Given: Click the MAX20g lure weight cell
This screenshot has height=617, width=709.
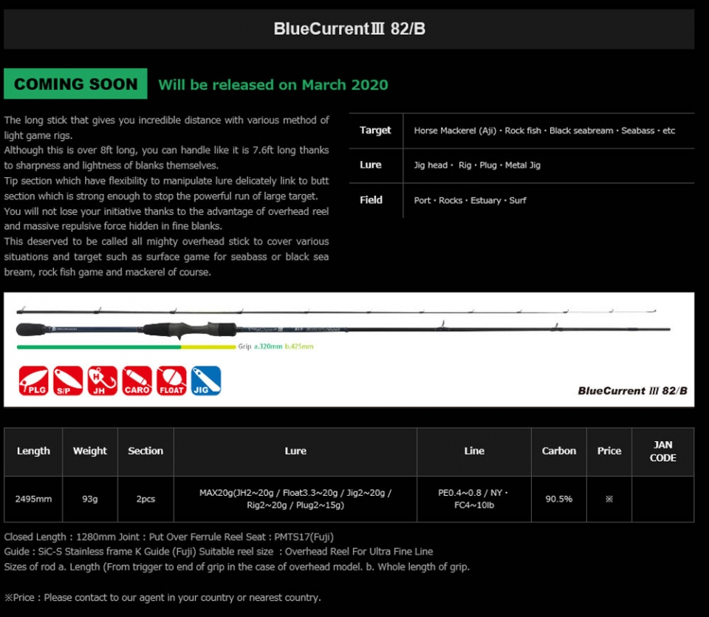Looking at the screenshot, I should tap(295, 499).
